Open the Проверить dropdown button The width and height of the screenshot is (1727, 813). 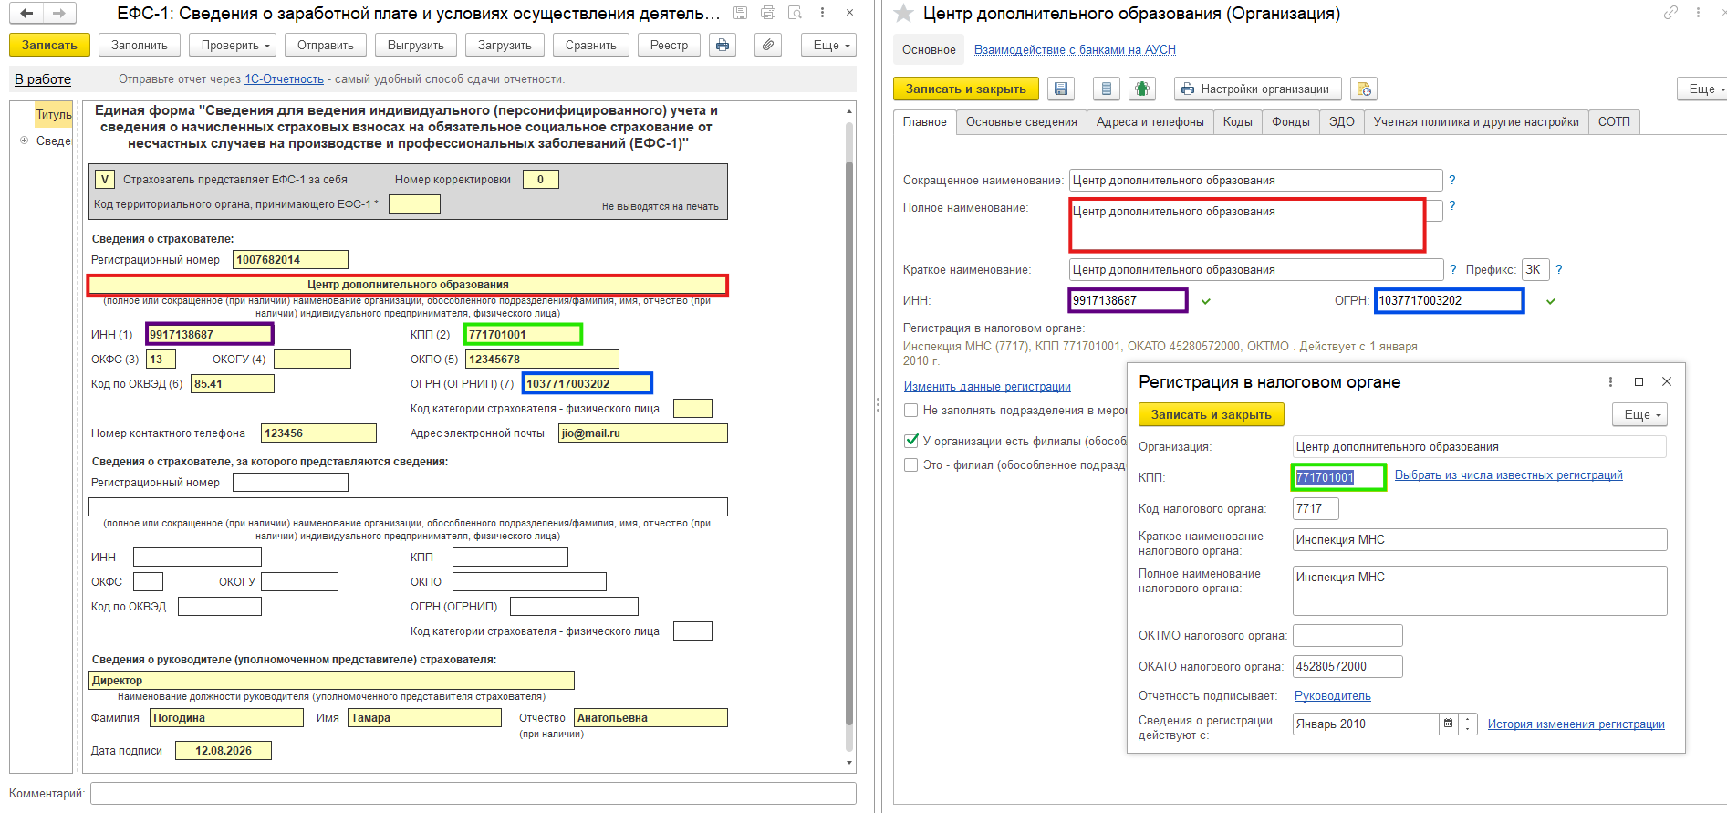[x=234, y=45]
